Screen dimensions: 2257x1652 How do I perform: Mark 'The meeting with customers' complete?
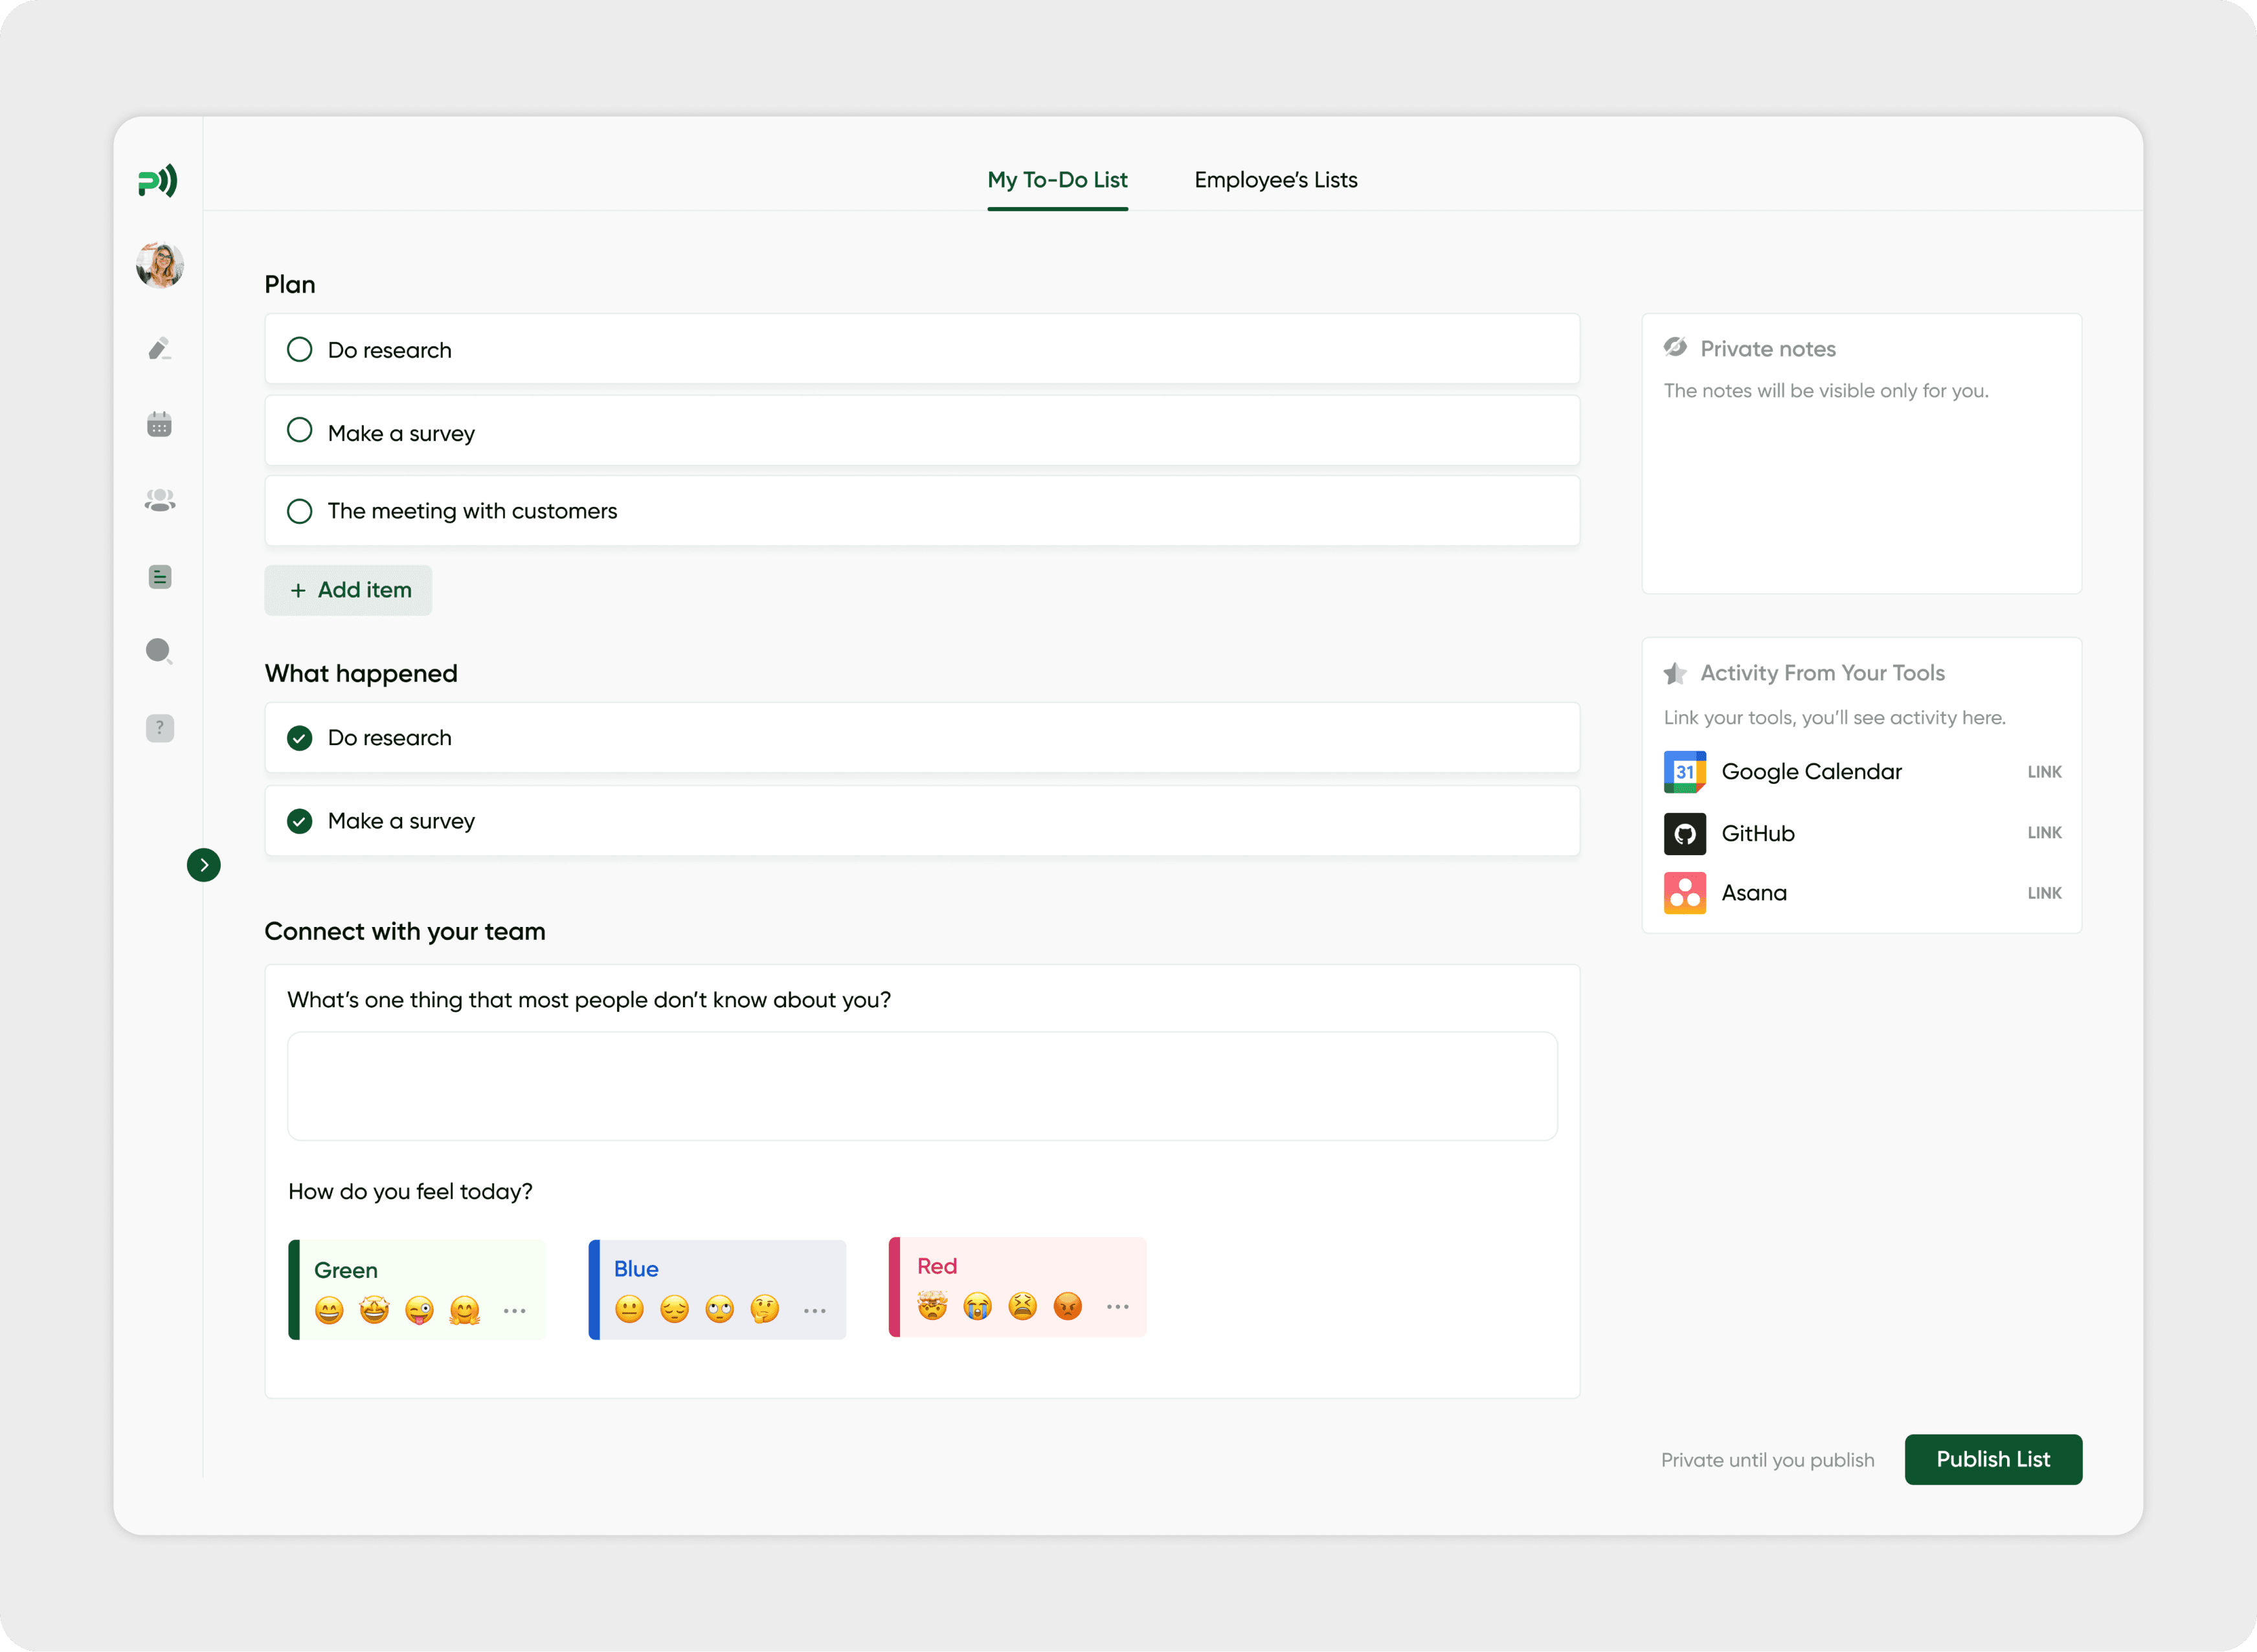coord(299,511)
